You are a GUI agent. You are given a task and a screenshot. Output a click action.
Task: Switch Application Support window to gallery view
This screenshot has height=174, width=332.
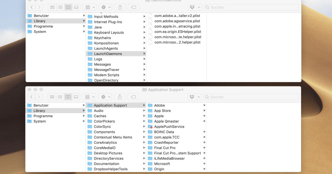pyautogui.click(x=76, y=97)
